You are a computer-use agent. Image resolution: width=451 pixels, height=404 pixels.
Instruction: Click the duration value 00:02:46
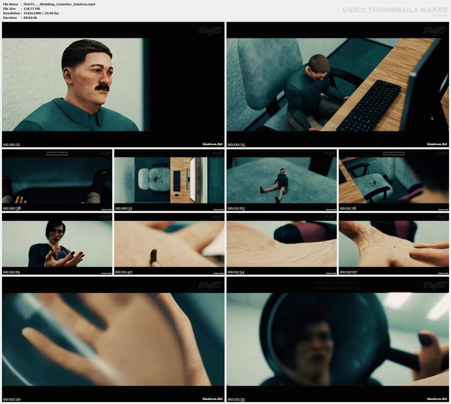point(30,18)
